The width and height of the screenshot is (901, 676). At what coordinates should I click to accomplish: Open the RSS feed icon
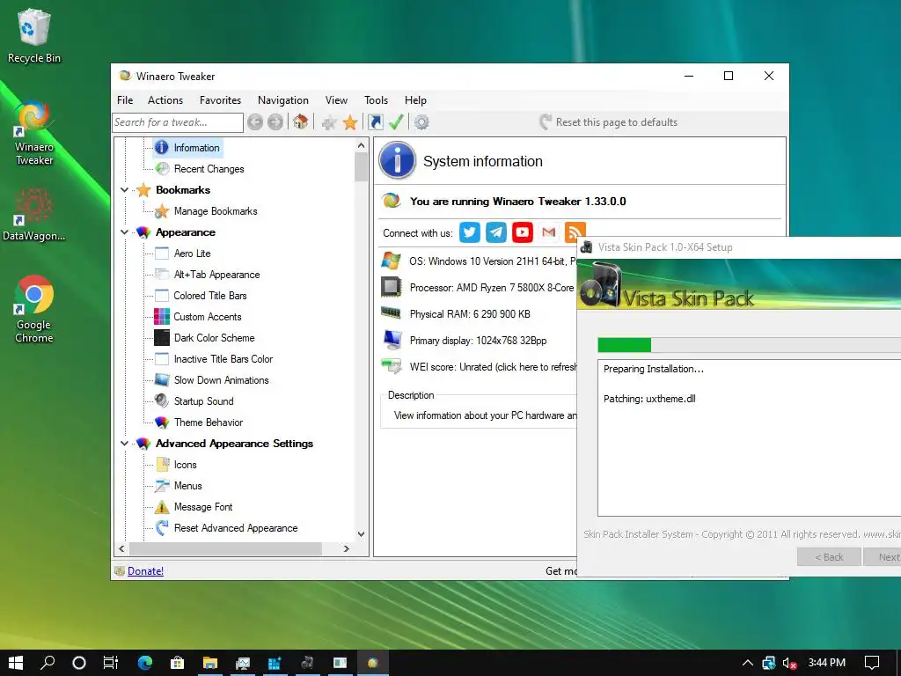[575, 232]
